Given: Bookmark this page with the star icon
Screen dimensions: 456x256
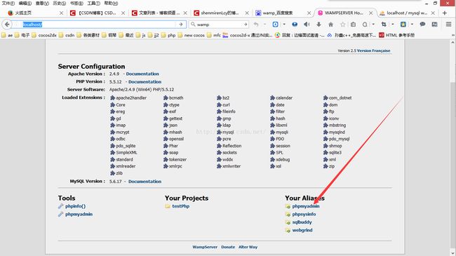Looking at the screenshot, I should point(342,25).
